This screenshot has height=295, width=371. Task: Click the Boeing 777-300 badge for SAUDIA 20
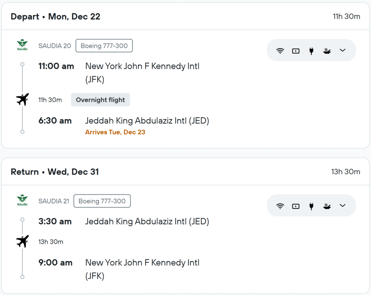click(x=104, y=46)
